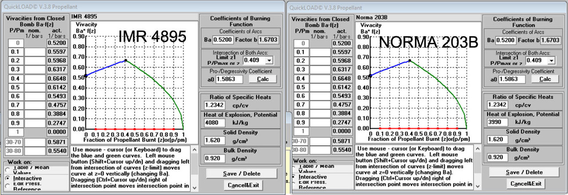The height and width of the screenshot is (195, 568).
Task: Select Interactive radio in IMR 4895 window
Action: pyautogui.click(x=8, y=178)
